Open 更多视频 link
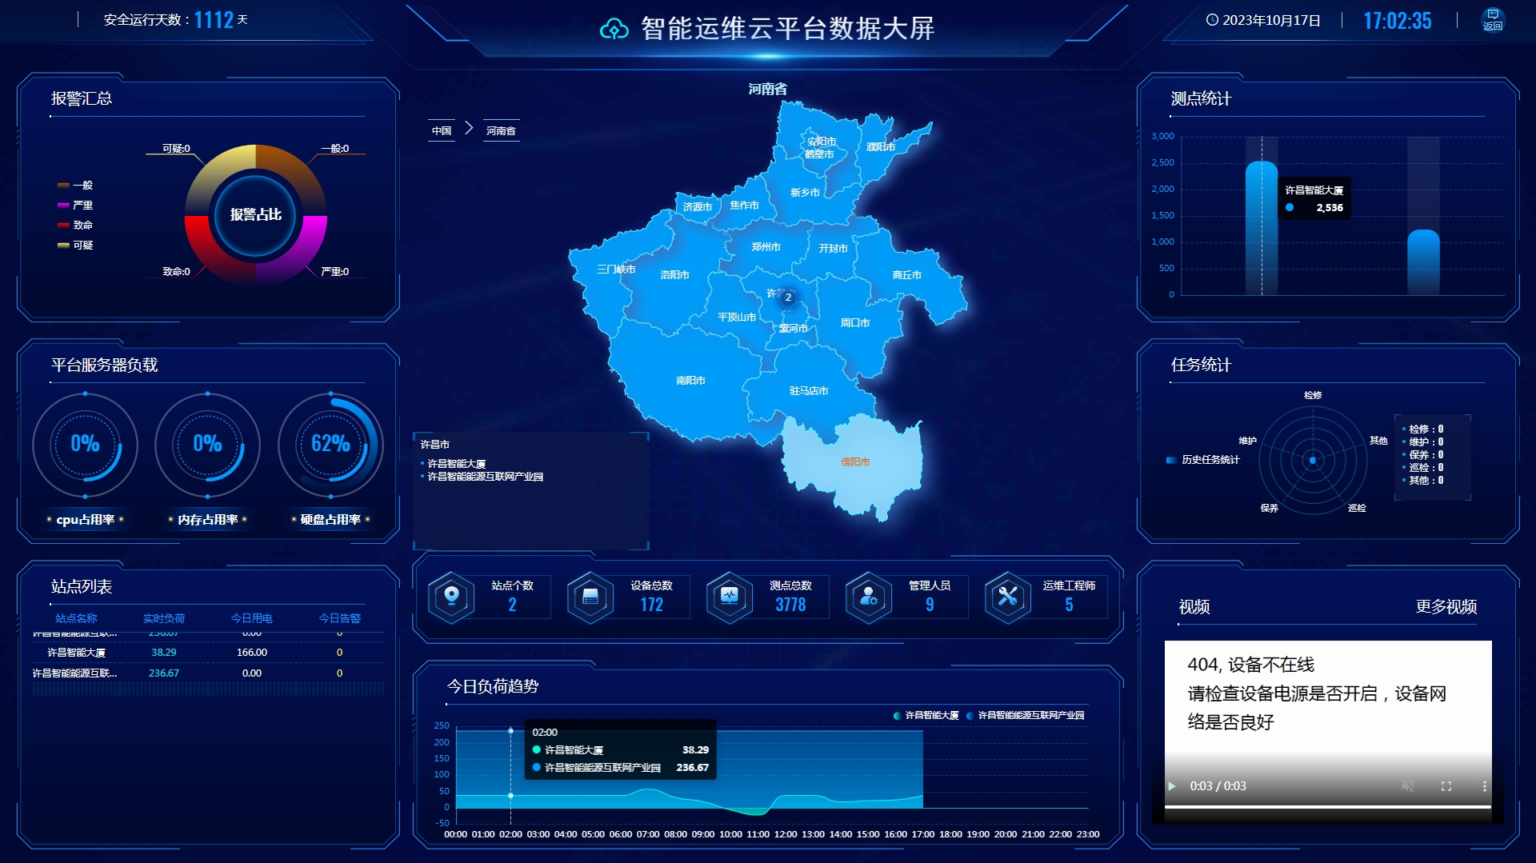This screenshot has height=863, width=1536. 1446,606
